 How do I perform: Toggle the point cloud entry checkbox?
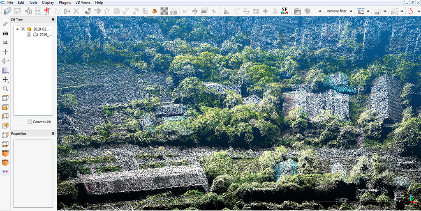[x=29, y=35]
